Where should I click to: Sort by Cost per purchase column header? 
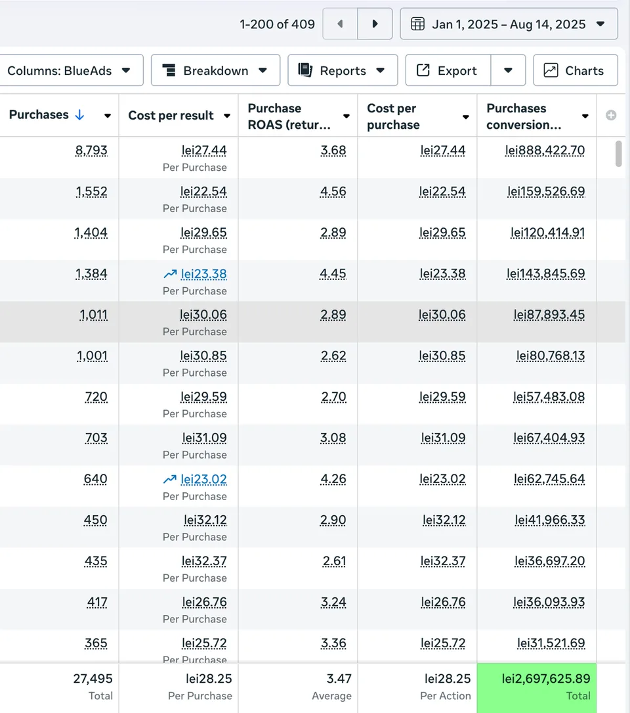(393, 116)
